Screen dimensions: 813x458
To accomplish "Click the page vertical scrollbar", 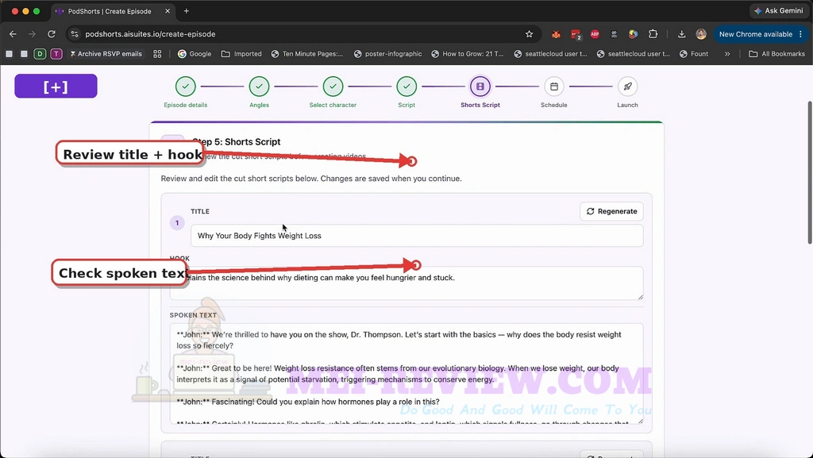I will (x=810, y=172).
